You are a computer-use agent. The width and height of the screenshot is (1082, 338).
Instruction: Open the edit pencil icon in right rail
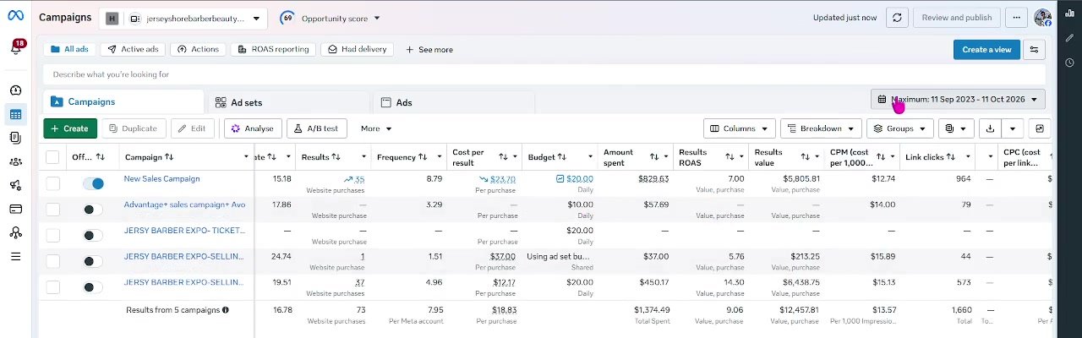1069,37
